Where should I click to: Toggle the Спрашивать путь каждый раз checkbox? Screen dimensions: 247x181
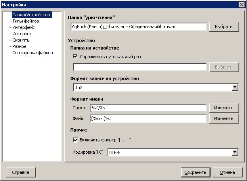pos(76,57)
